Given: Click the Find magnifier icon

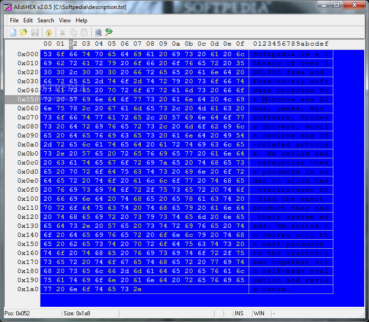Looking at the screenshot, I should click(98, 32).
